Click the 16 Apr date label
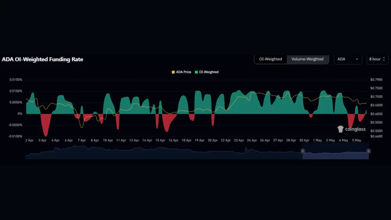 click(x=173, y=140)
